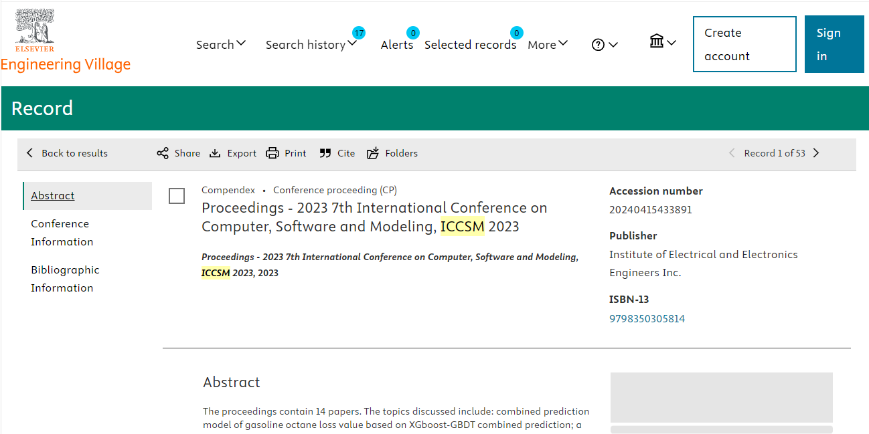869x434 pixels.
Task: Open the ISBN-13 link 9798350305814
Action: [x=647, y=318]
